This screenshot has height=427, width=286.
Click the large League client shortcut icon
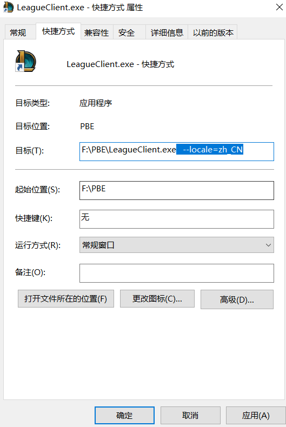pos(25,61)
